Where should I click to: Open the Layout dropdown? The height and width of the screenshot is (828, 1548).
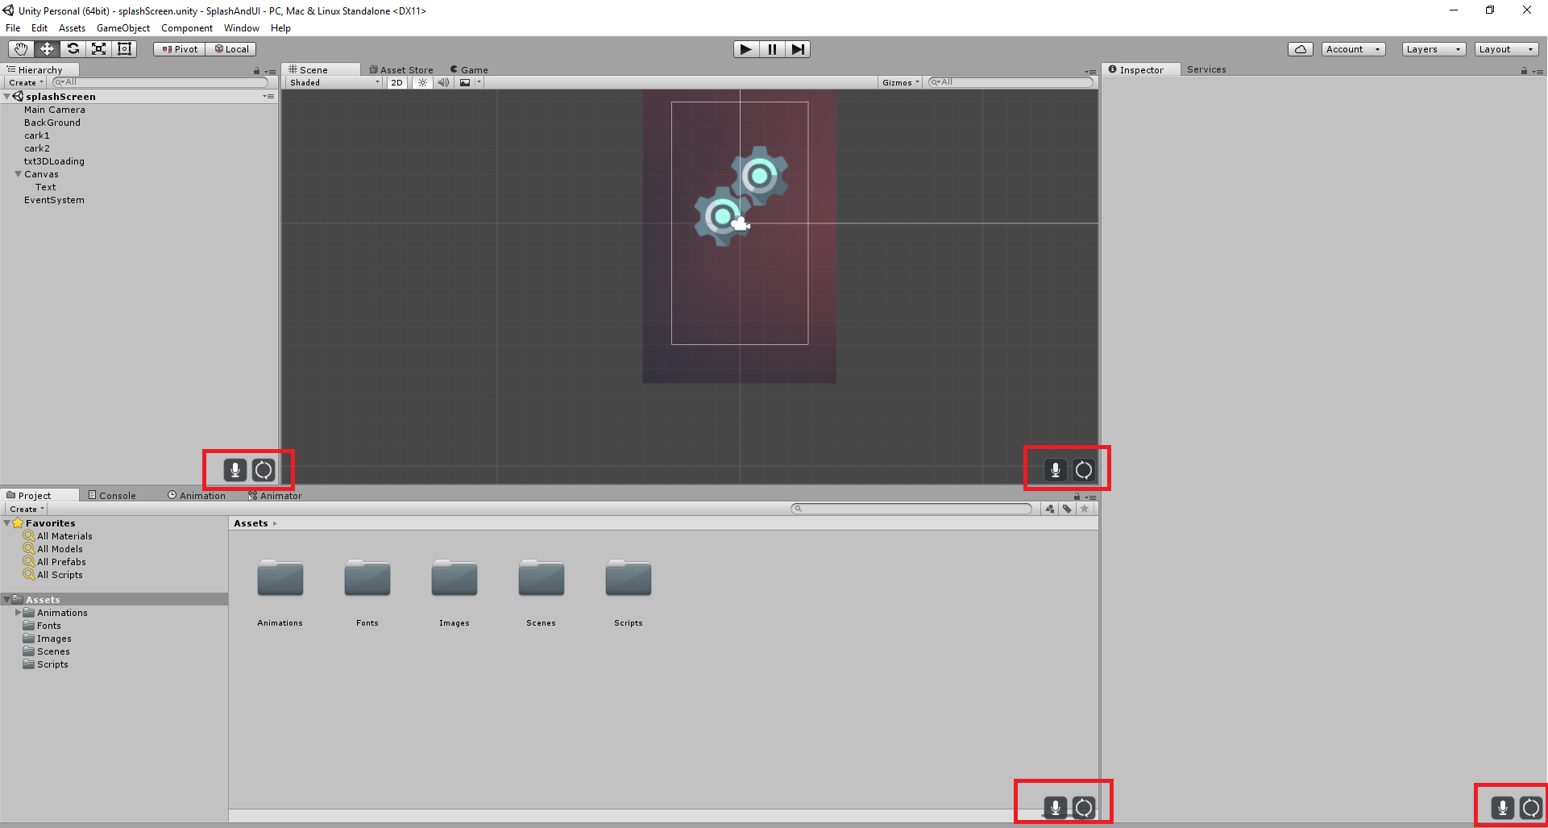coord(1506,48)
